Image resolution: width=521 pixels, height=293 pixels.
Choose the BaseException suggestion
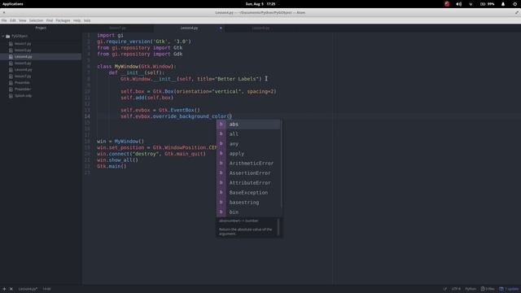pos(248,193)
